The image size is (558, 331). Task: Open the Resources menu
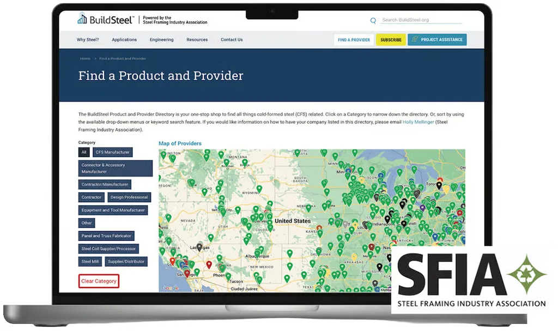[197, 40]
